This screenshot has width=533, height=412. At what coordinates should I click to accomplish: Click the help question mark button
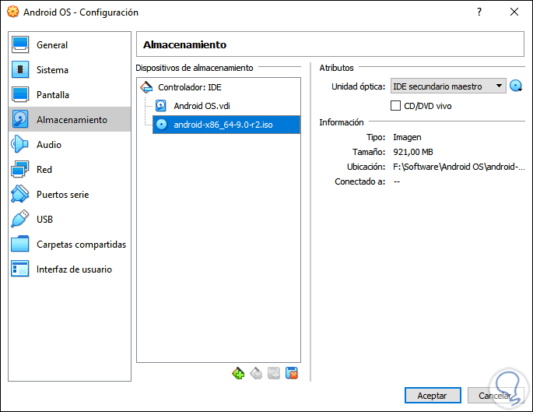coord(477,12)
